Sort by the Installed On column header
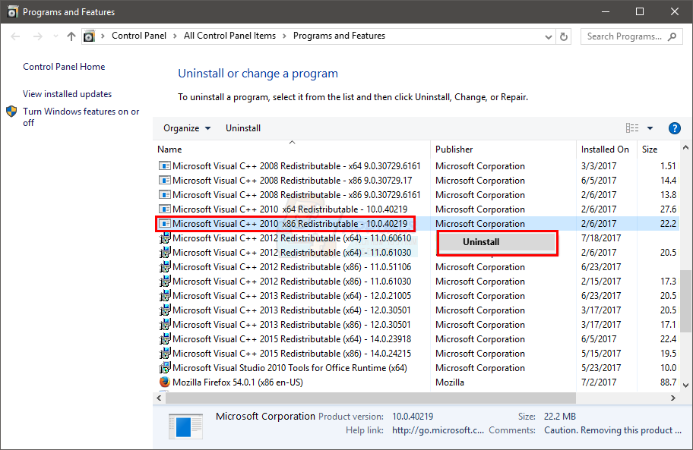The width and height of the screenshot is (693, 450). click(x=606, y=149)
